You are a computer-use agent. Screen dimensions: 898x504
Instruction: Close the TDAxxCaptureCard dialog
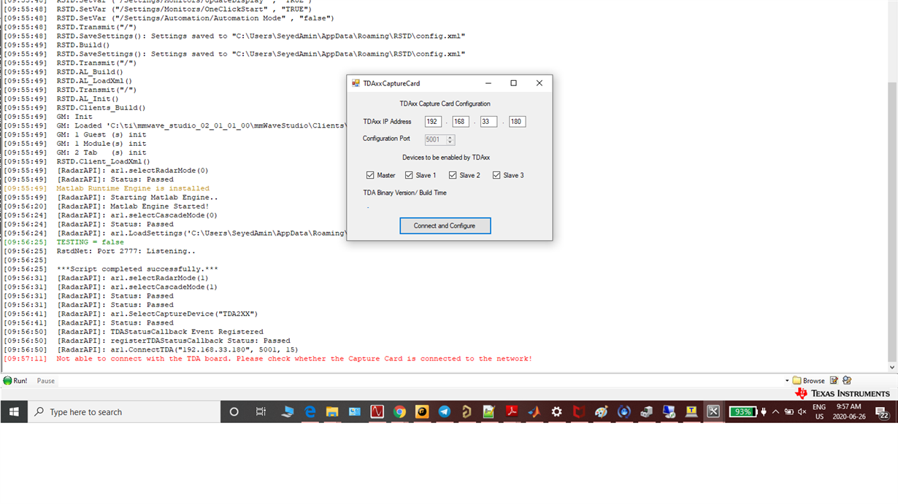[x=540, y=83]
